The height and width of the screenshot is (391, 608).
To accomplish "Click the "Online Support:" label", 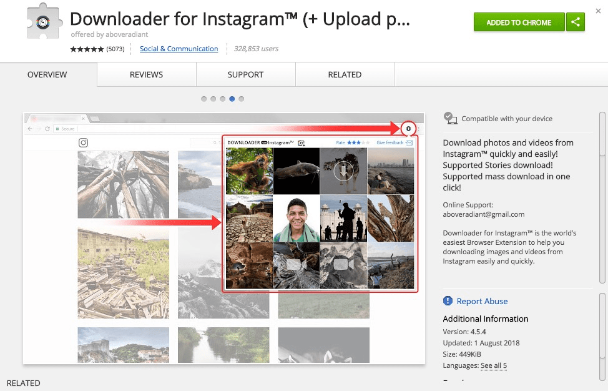I will [468, 205].
